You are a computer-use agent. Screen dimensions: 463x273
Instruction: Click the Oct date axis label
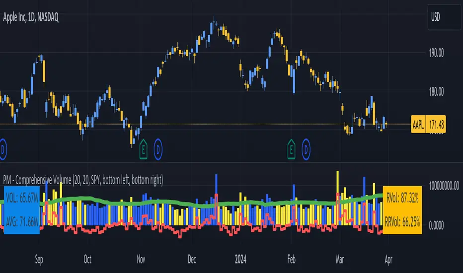[87, 260]
